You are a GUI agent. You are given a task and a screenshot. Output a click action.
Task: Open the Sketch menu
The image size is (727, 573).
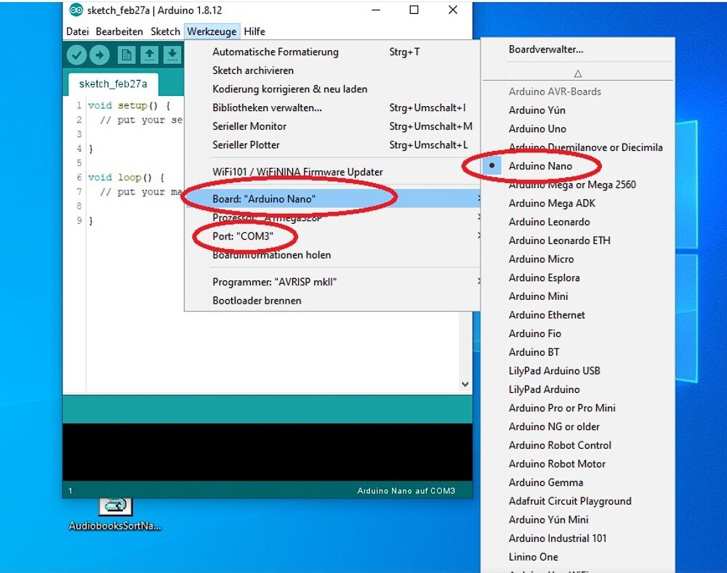pyautogui.click(x=165, y=32)
